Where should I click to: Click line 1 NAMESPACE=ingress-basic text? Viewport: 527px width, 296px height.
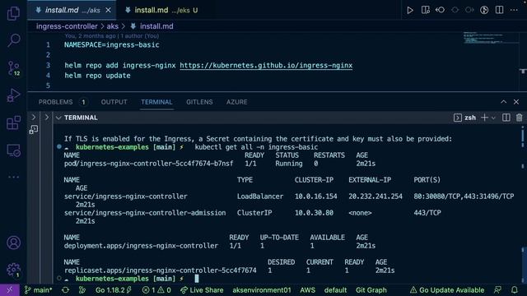coord(112,45)
